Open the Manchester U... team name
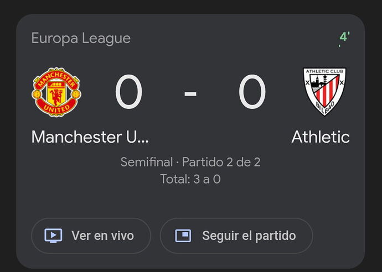This screenshot has height=272, width=382. tap(90, 137)
